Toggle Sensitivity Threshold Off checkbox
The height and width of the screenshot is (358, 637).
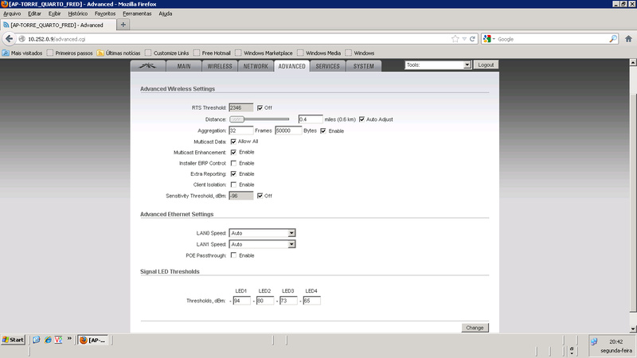click(260, 196)
